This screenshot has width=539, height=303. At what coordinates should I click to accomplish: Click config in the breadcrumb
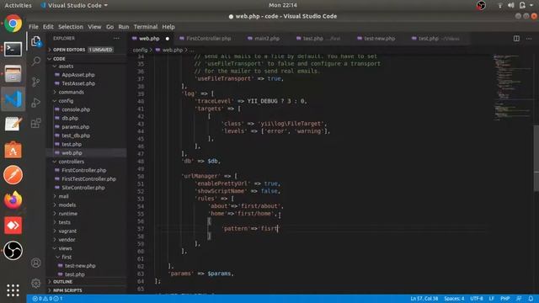point(141,50)
